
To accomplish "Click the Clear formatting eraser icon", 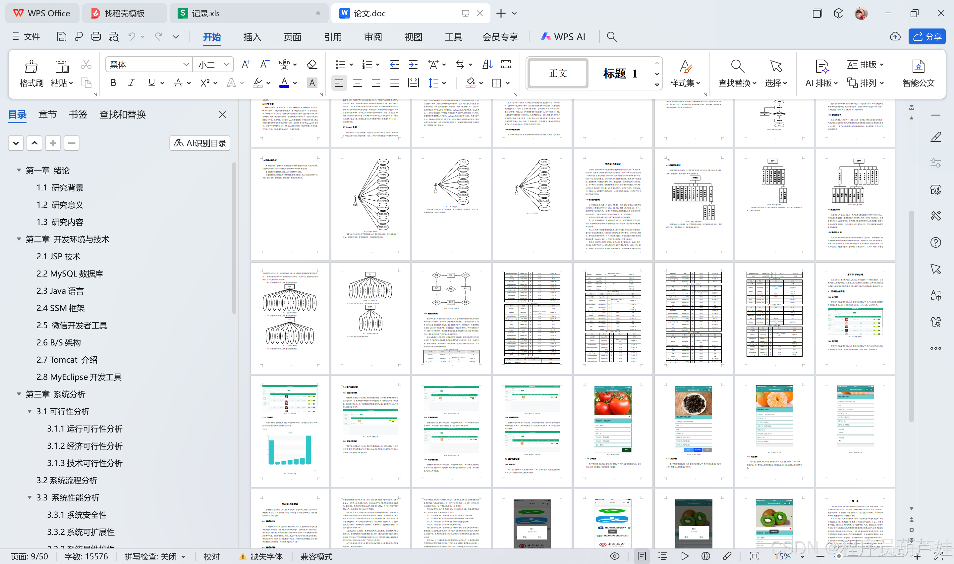I will pos(312,64).
